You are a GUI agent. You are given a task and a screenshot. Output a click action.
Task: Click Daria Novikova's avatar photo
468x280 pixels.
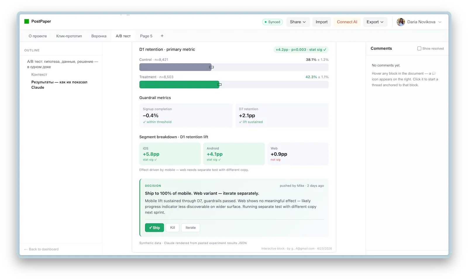(401, 22)
